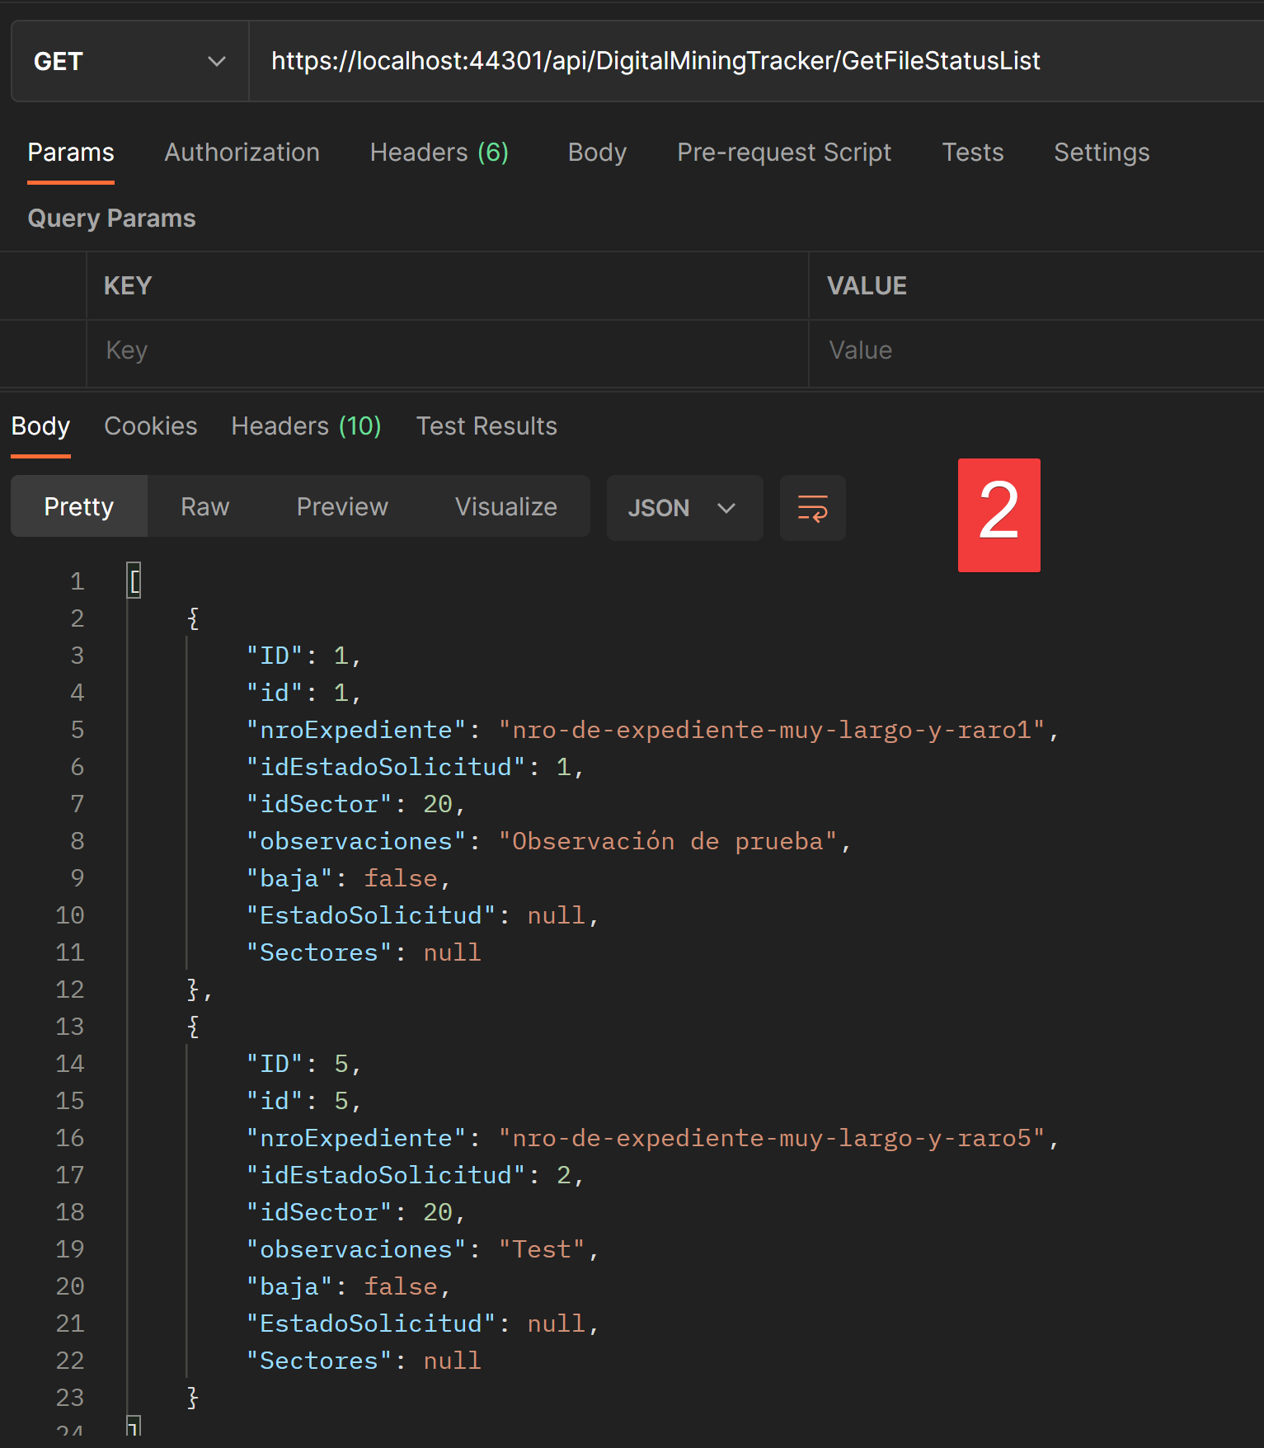This screenshot has width=1264, height=1448.
Task: Switch to the Authorization tab
Action: point(242,153)
